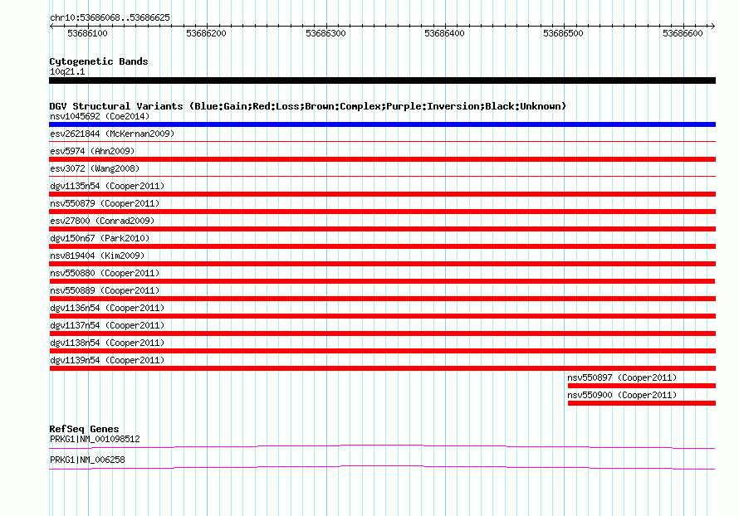The height and width of the screenshot is (516, 739).
Task: Open variant dgv1137n54 (Cooper2011)
Action: (x=107, y=325)
